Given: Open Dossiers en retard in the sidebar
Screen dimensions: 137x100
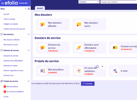Looking at the screenshot, I should tap(11, 65).
